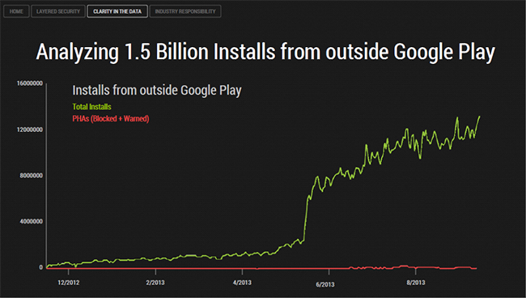Click the 8000000 y-axis label
526x298 pixels.
point(32,176)
